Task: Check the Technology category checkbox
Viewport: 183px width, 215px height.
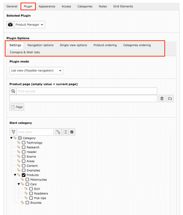Action: pos(23,143)
